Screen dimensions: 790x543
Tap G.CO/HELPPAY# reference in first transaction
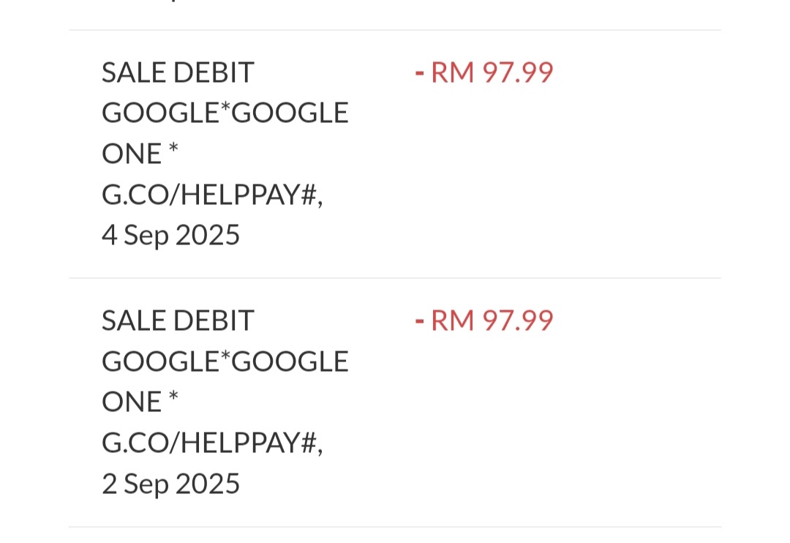212,195
